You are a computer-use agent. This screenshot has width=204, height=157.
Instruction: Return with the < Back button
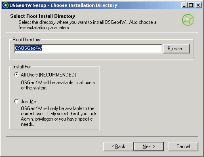tap(118, 146)
